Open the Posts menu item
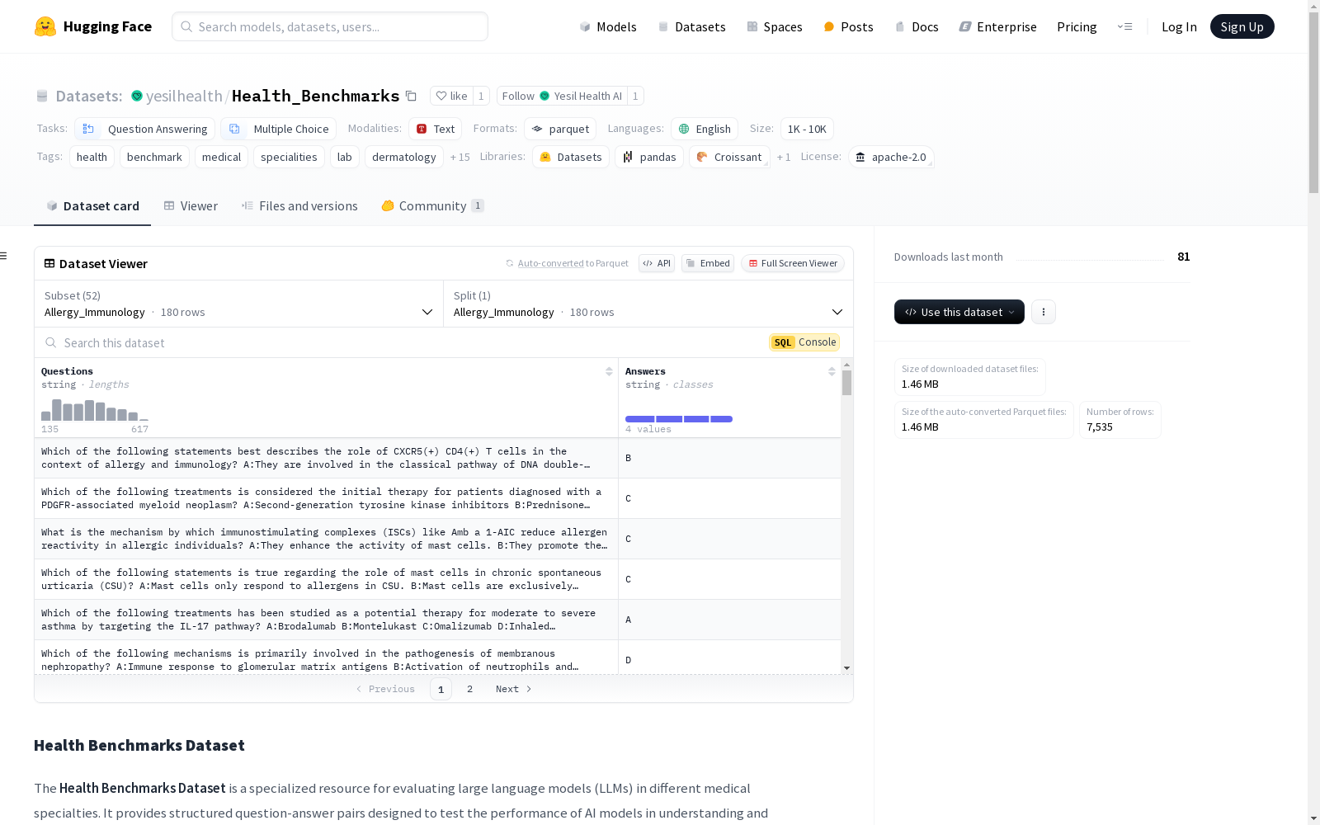The image size is (1320, 825). [848, 26]
